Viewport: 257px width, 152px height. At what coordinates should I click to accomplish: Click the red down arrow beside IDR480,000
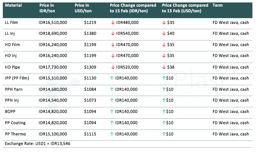[112, 22]
